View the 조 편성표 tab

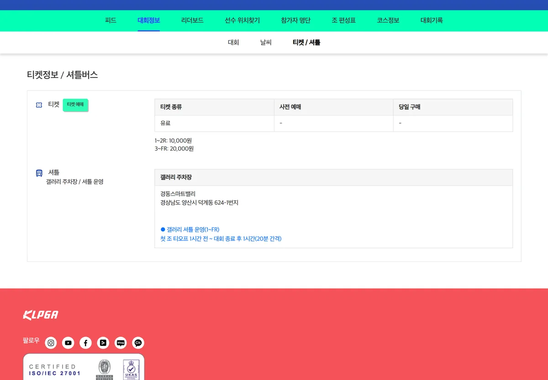[344, 21]
